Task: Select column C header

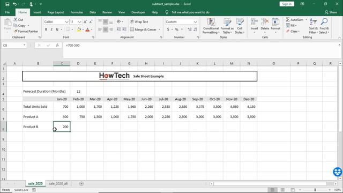Action: (x=62, y=63)
